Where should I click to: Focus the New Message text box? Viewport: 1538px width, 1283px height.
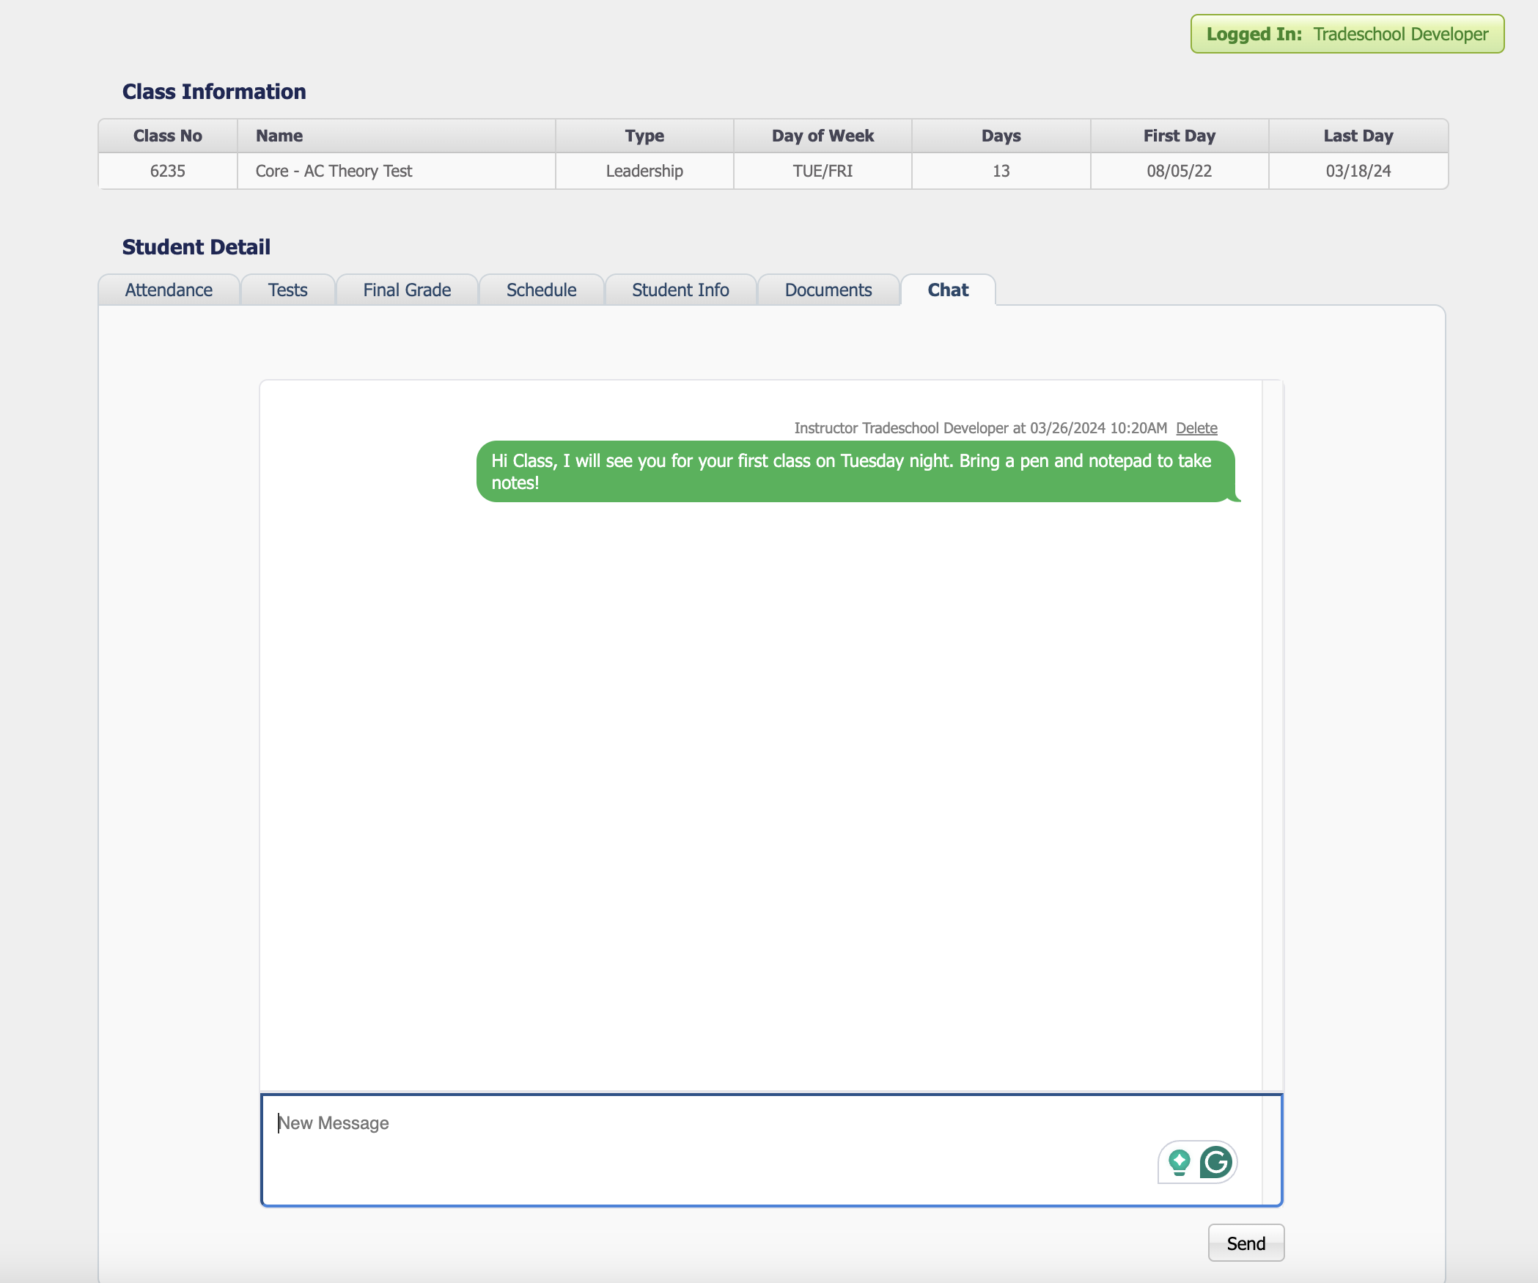(771, 1150)
